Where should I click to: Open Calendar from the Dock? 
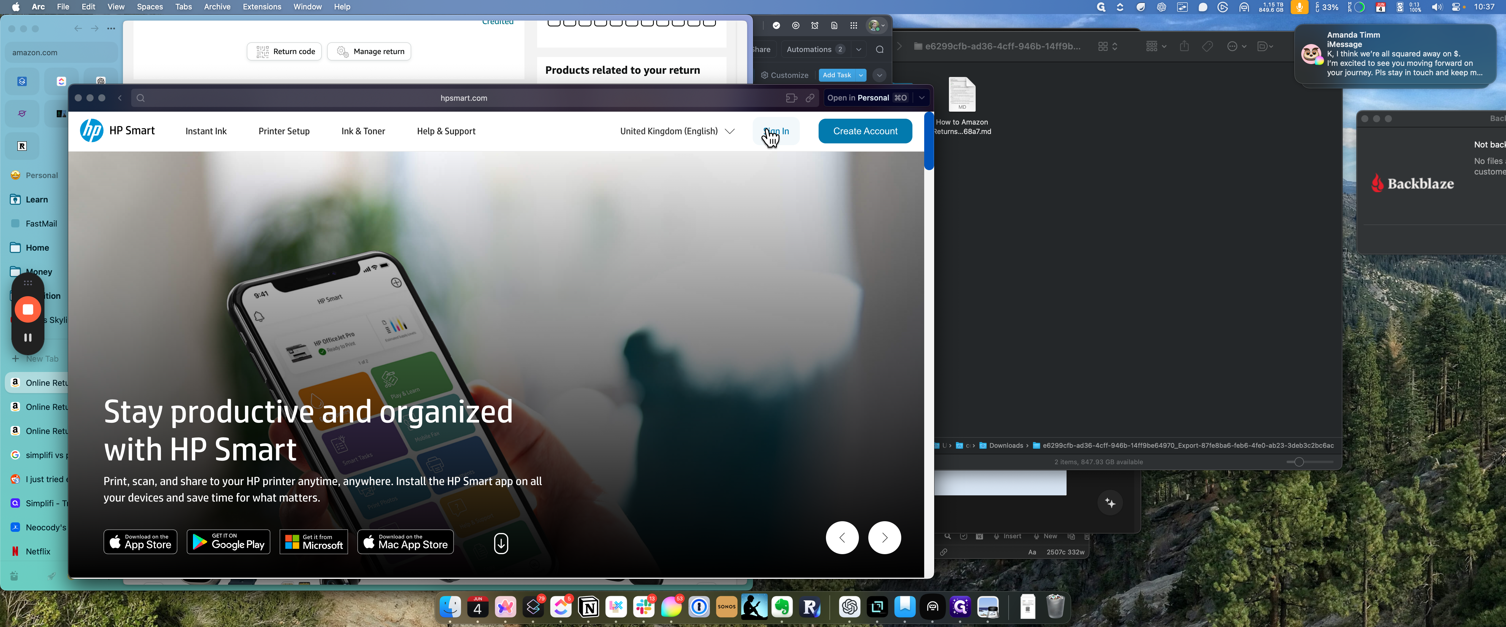point(478,607)
